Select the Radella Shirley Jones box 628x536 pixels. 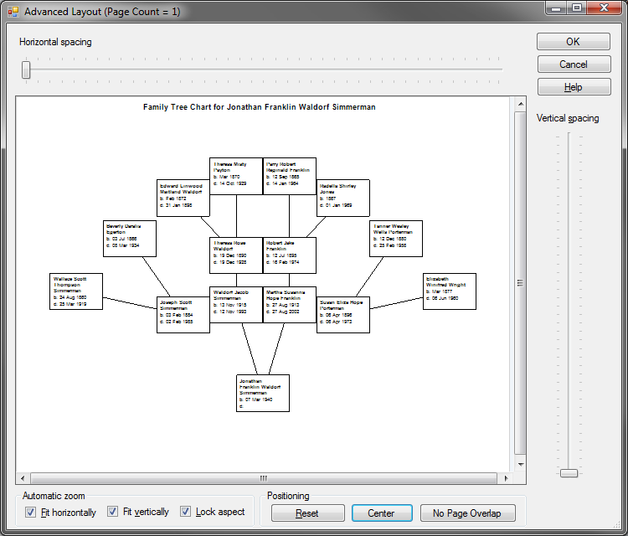click(x=343, y=198)
